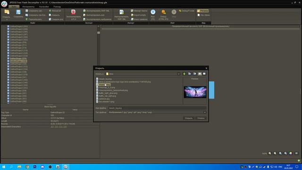Open the Windows Start menu

[4, 167]
